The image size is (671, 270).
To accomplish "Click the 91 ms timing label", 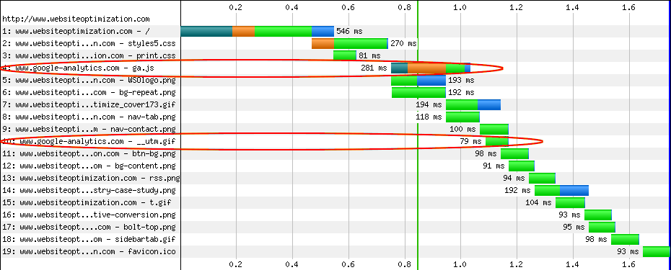I will pyautogui.click(x=494, y=166).
